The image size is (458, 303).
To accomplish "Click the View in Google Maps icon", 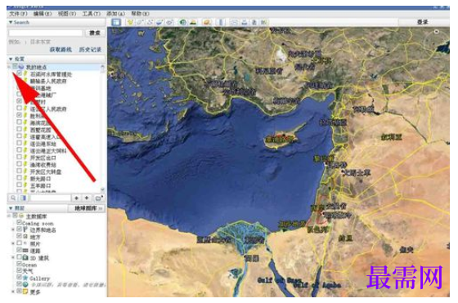I will pos(263,22).
